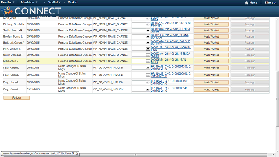
Task: Click Reassign for Fink, Michael C
Action: (x=250, y=49)
